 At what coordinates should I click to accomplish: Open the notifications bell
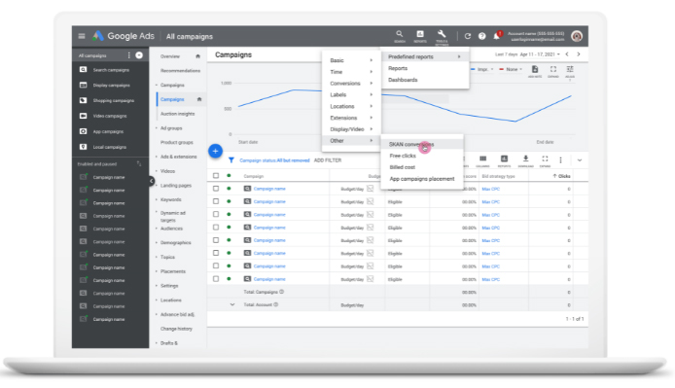tap(497, 36)
